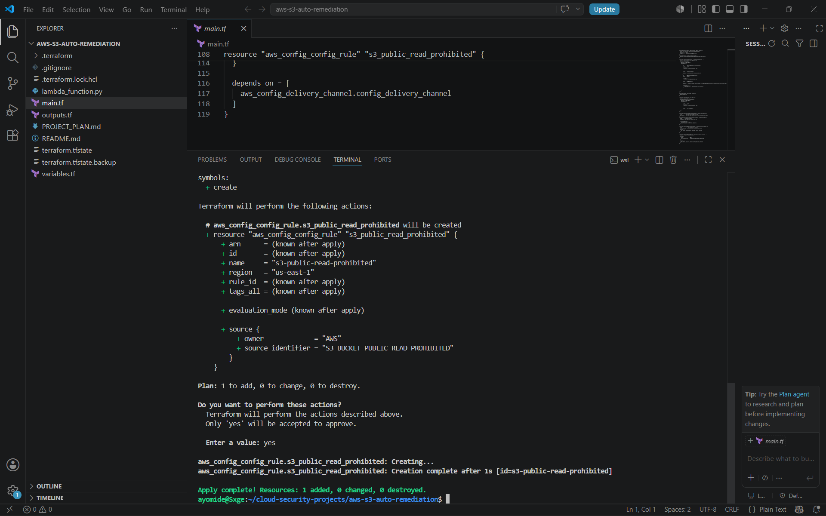Click the chat prompt input field
This screenshot has height=516, width=826.
[x=780, y=459]
